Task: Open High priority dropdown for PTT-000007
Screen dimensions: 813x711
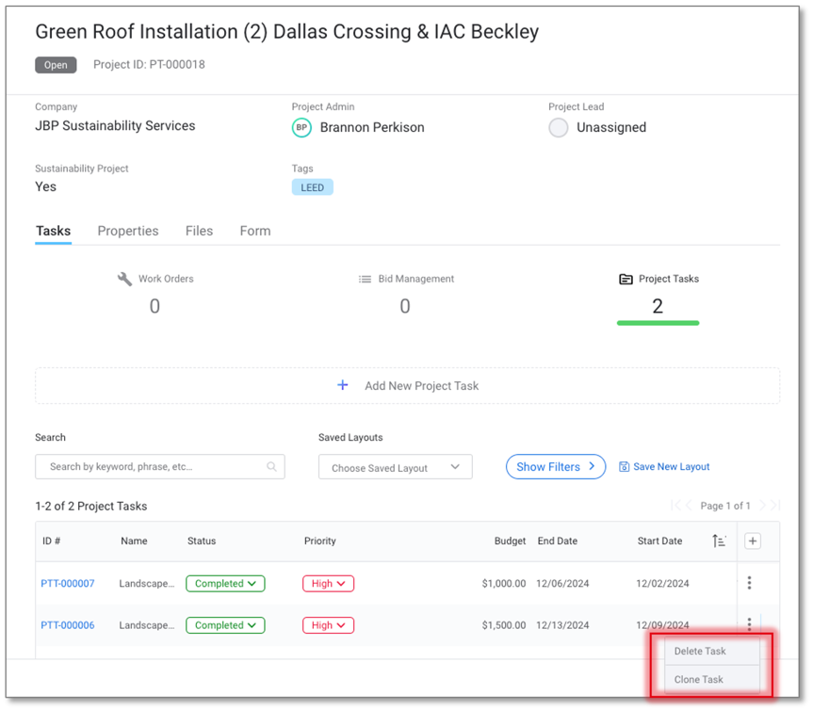Action: click(328, 584)
